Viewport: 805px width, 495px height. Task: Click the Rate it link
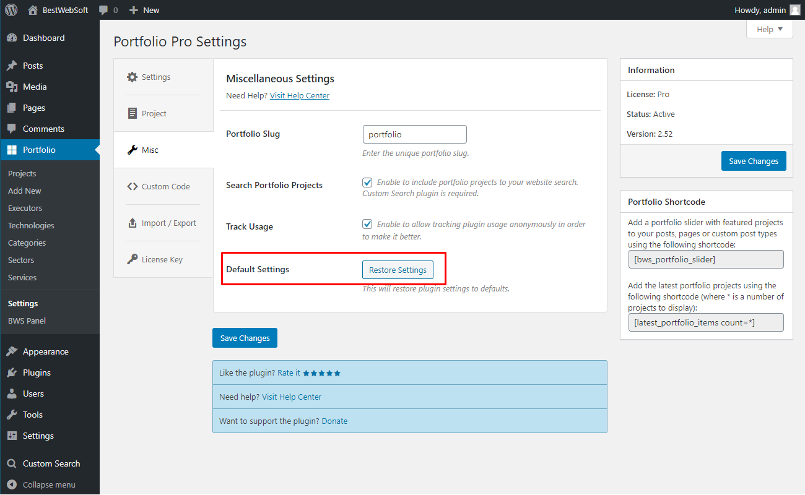[x=289, y=373]
